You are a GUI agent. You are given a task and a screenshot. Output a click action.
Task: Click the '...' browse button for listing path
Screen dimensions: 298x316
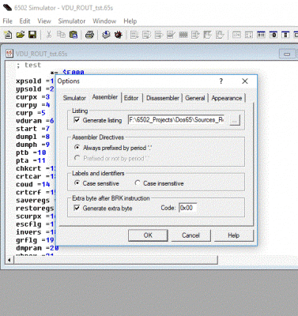pos(235,120)
